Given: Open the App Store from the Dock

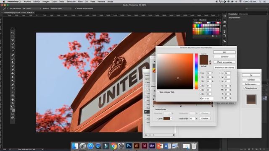Looking at the screenshot, I should 90,146.
